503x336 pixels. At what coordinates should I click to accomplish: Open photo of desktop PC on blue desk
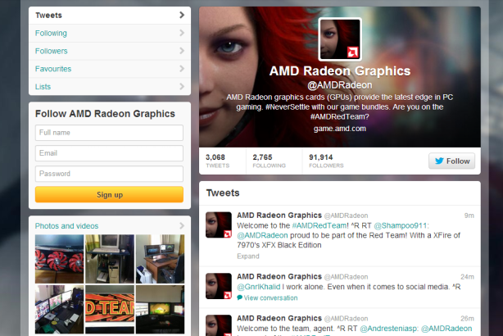(x=110, y=259)
